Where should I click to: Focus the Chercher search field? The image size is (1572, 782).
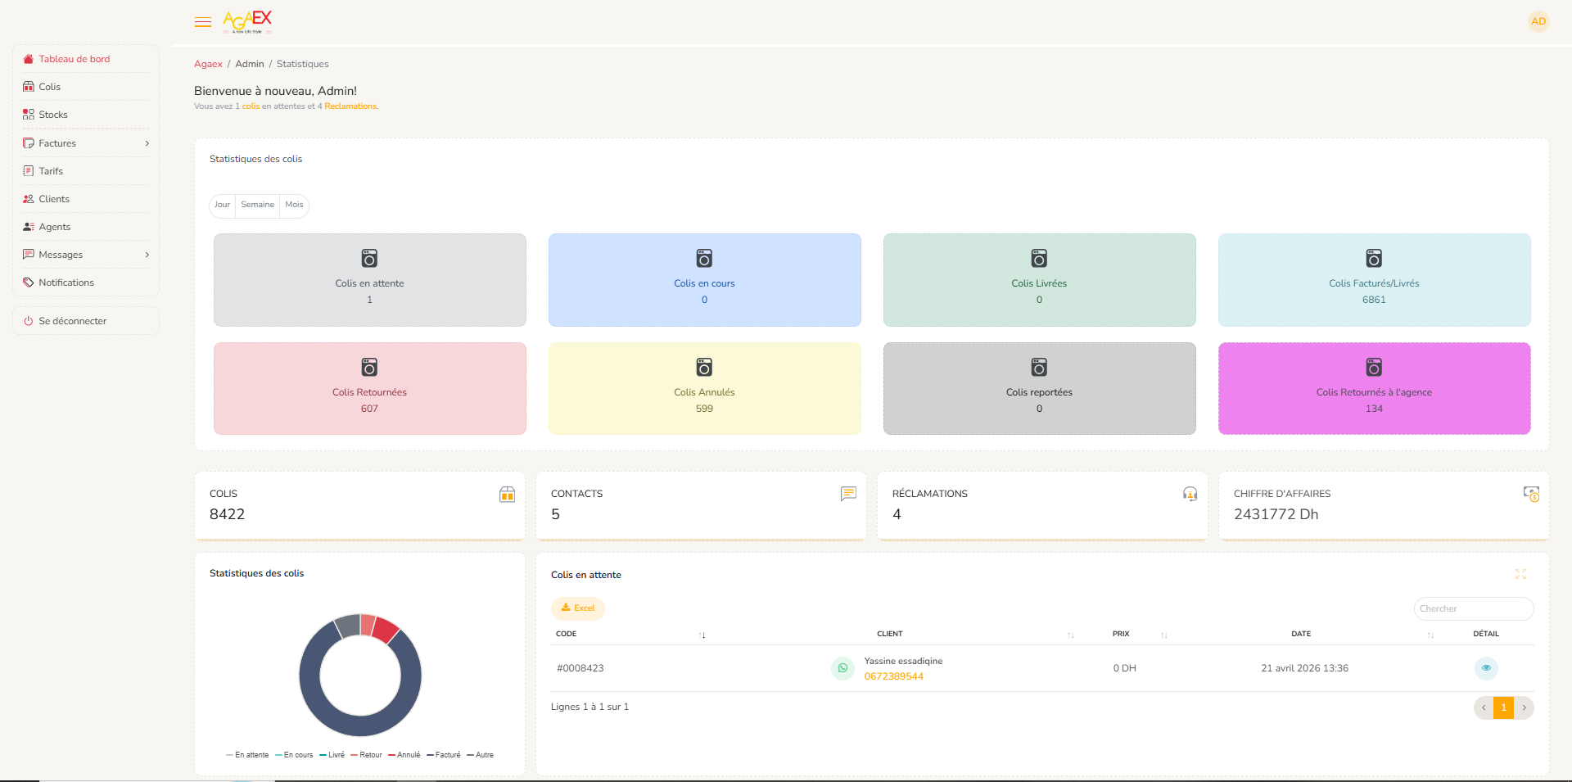[1474, 608]
